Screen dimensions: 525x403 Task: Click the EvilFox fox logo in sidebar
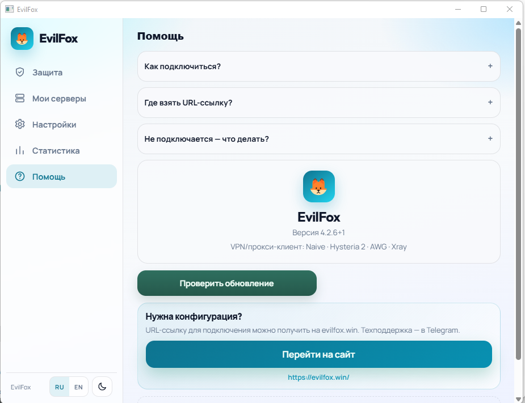coord(22,39)
